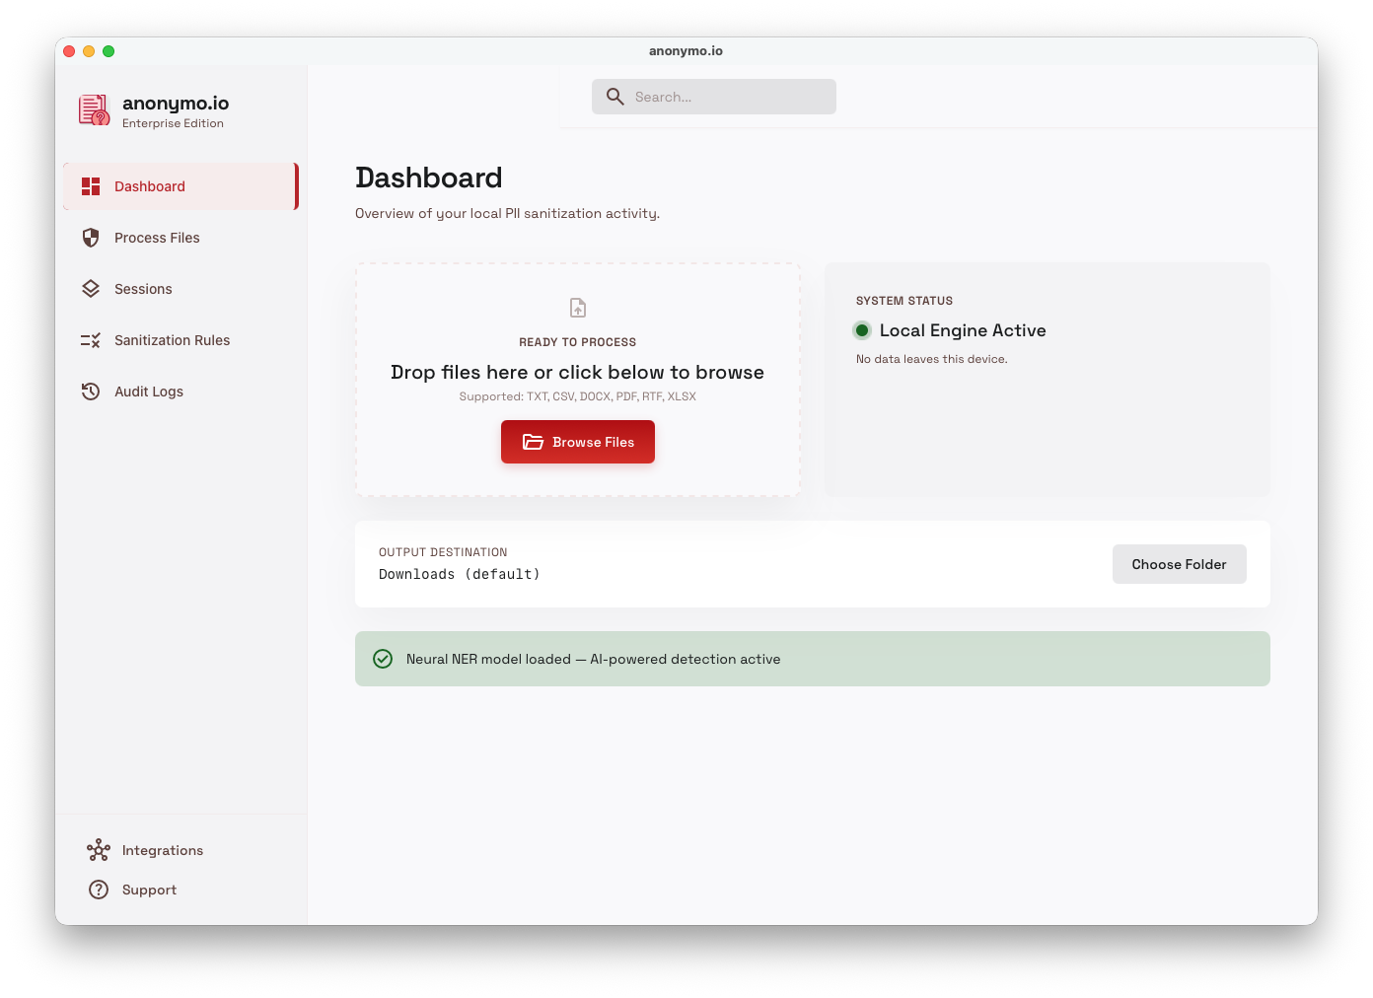Click the 'Neural NER model loaded' banner text

[593, 659]
